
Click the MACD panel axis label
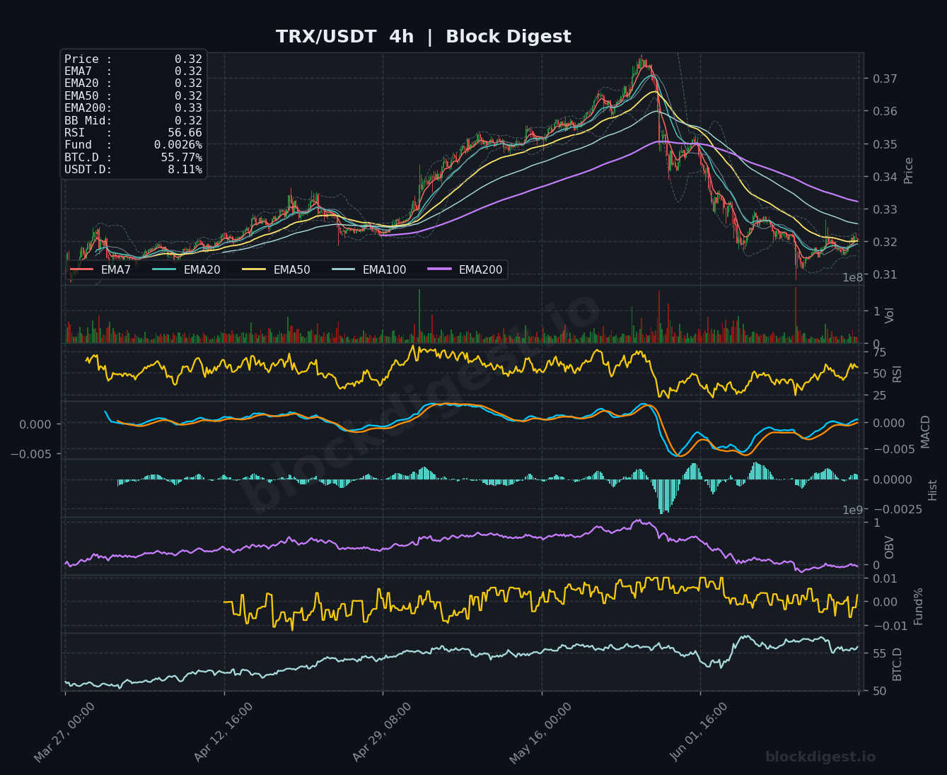926,431
